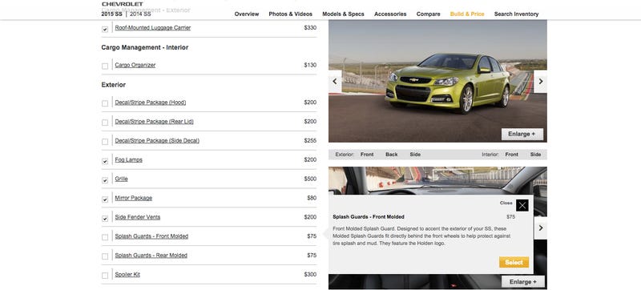The image size is (641, 290).
Task: Open the Overview tab
Action: click(247, 14)
